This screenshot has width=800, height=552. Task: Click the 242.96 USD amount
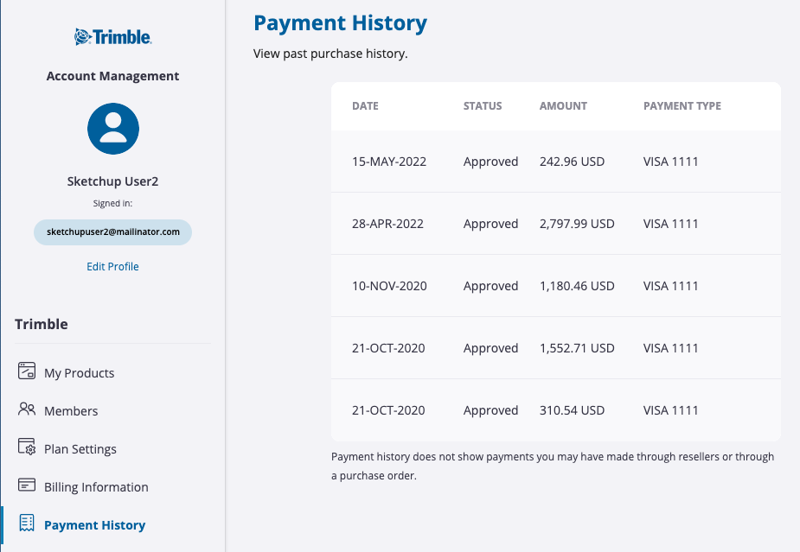(572, 162)
